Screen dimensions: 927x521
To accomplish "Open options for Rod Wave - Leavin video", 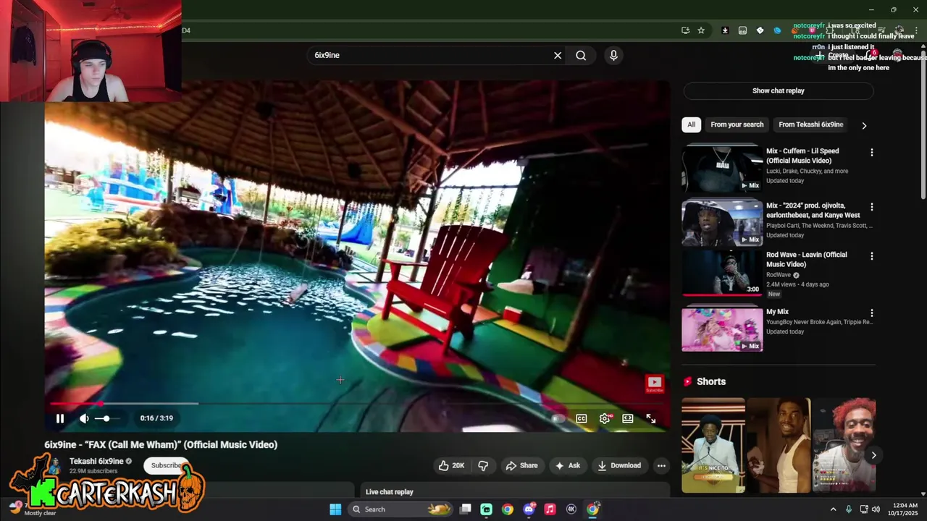I will [872, 256].
